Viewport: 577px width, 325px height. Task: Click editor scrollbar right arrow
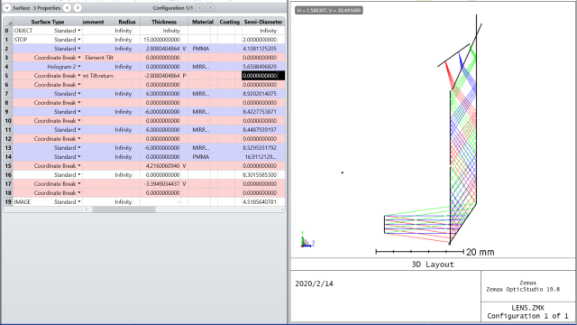point(282,209)
